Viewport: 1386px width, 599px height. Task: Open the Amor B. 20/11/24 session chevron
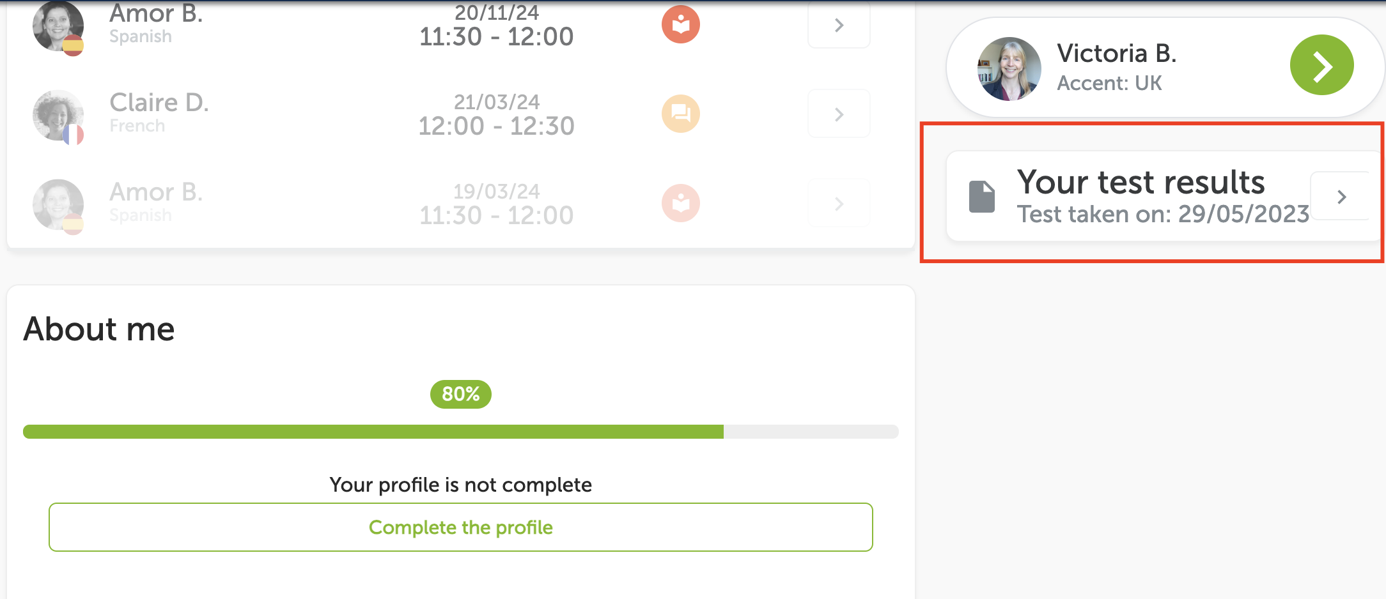(x=839, y=25)
